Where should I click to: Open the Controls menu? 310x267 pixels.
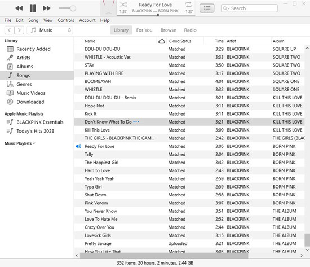click(x=66, y=20)
